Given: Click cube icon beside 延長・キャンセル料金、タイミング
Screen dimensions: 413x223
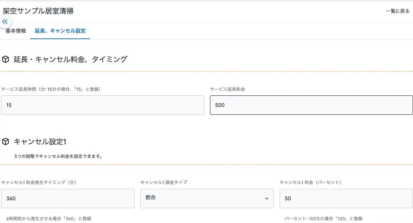Looking at the screenshot, I should tap(5, 59).
